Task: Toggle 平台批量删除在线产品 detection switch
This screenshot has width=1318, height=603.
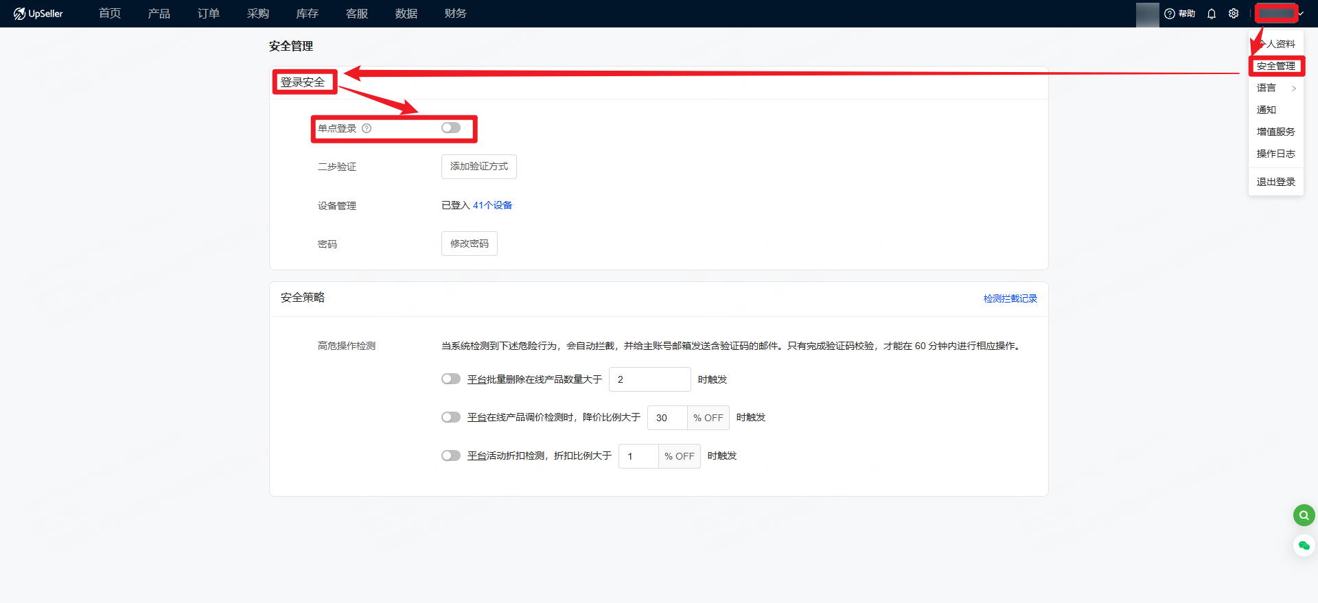Action: (451, 379)
